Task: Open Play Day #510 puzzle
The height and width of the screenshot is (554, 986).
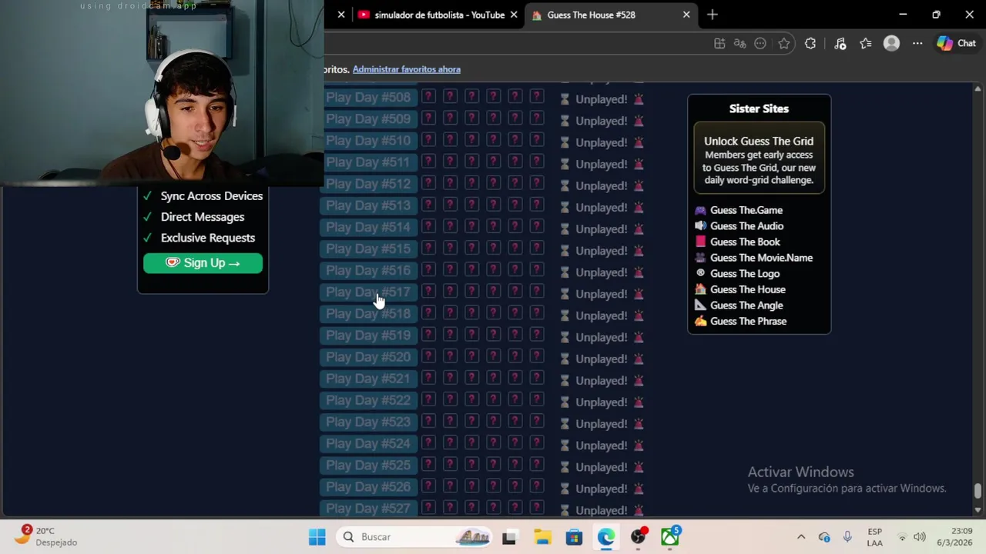Action: [369, 141]
